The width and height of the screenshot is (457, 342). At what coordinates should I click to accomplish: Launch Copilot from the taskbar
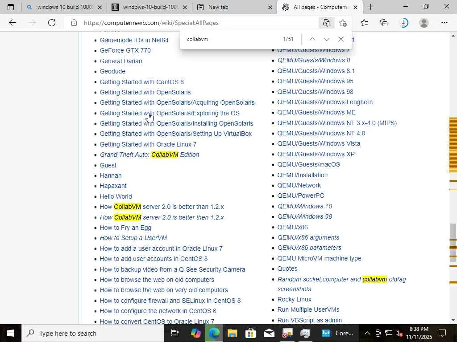[x=195, y=333]
